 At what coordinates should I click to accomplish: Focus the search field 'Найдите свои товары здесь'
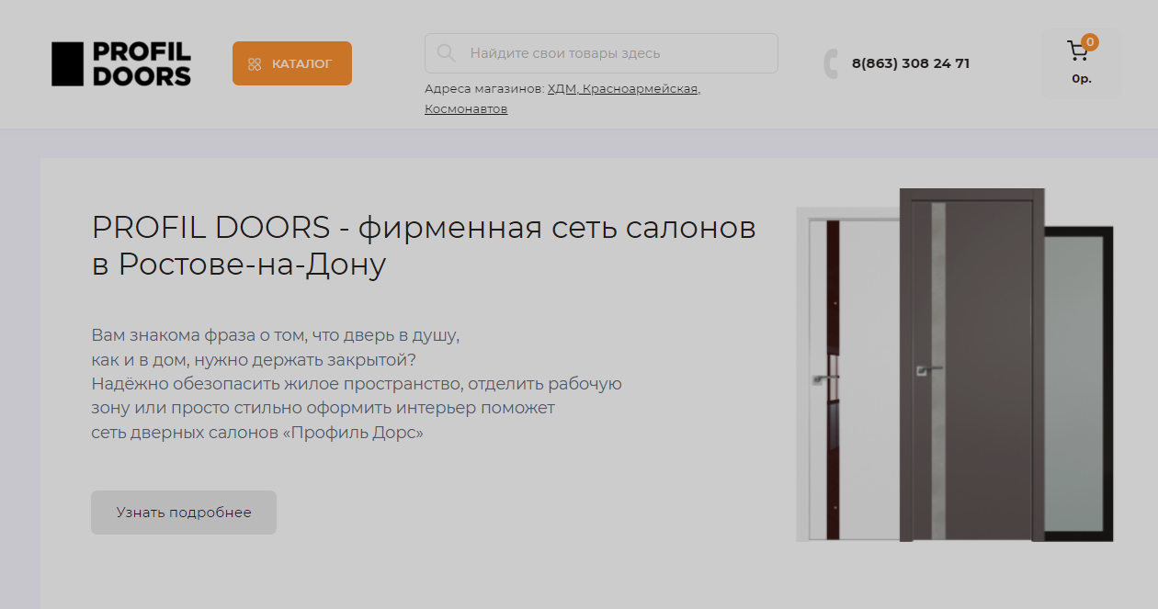(x=601, y=53)
